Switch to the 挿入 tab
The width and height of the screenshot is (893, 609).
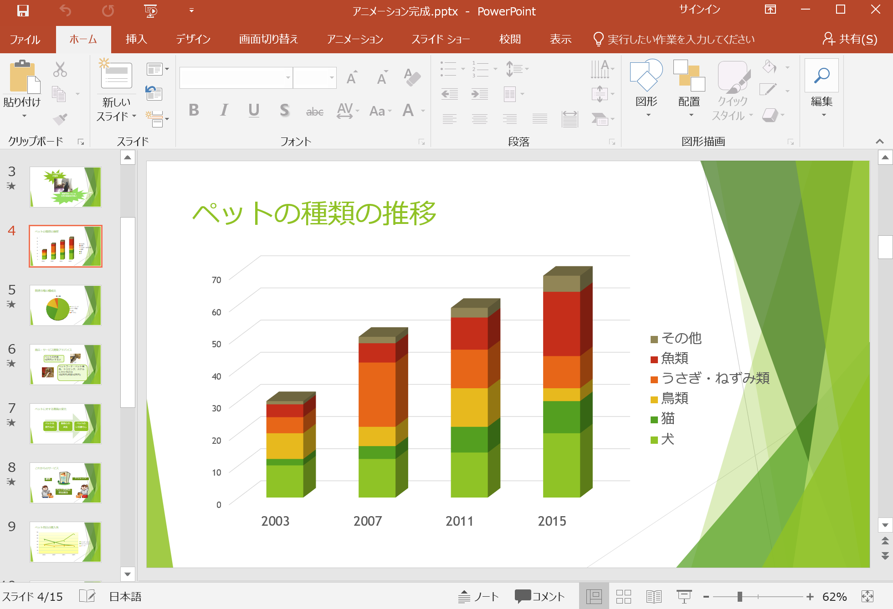click(x=136, y=39)
